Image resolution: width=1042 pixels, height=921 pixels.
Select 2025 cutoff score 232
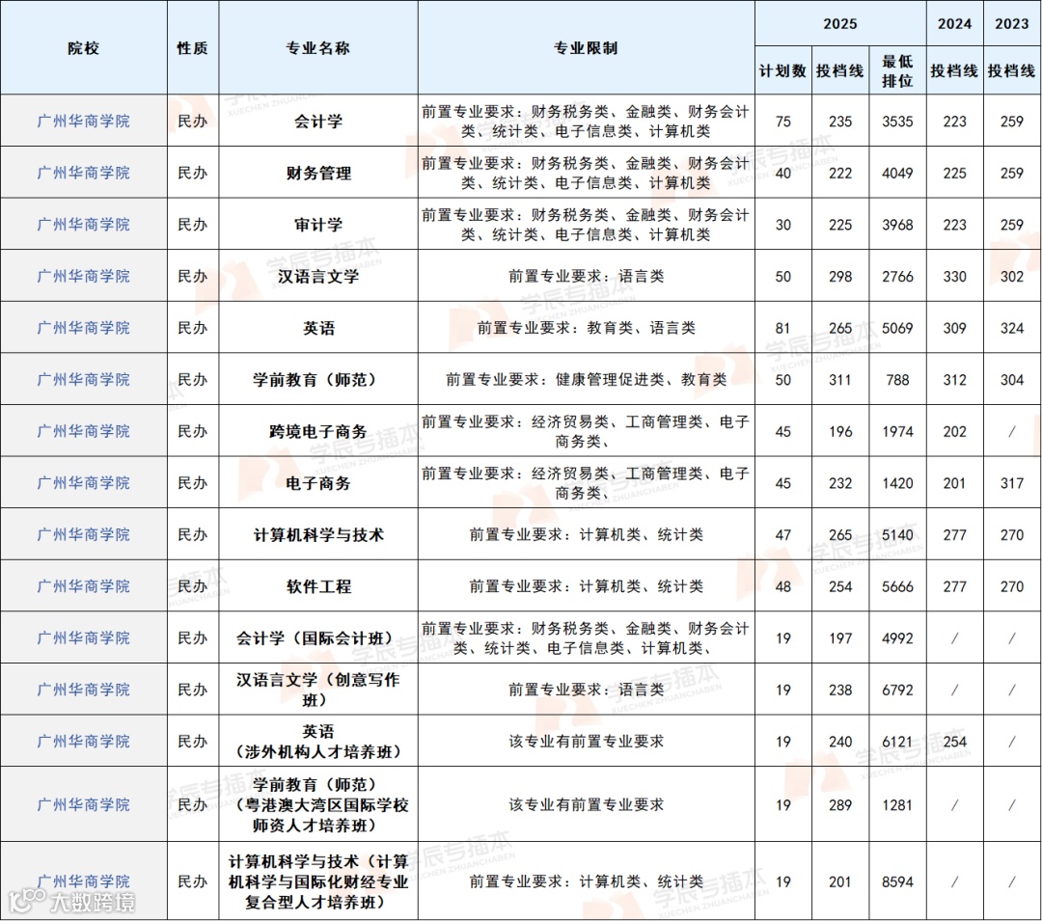click(840, 483)
